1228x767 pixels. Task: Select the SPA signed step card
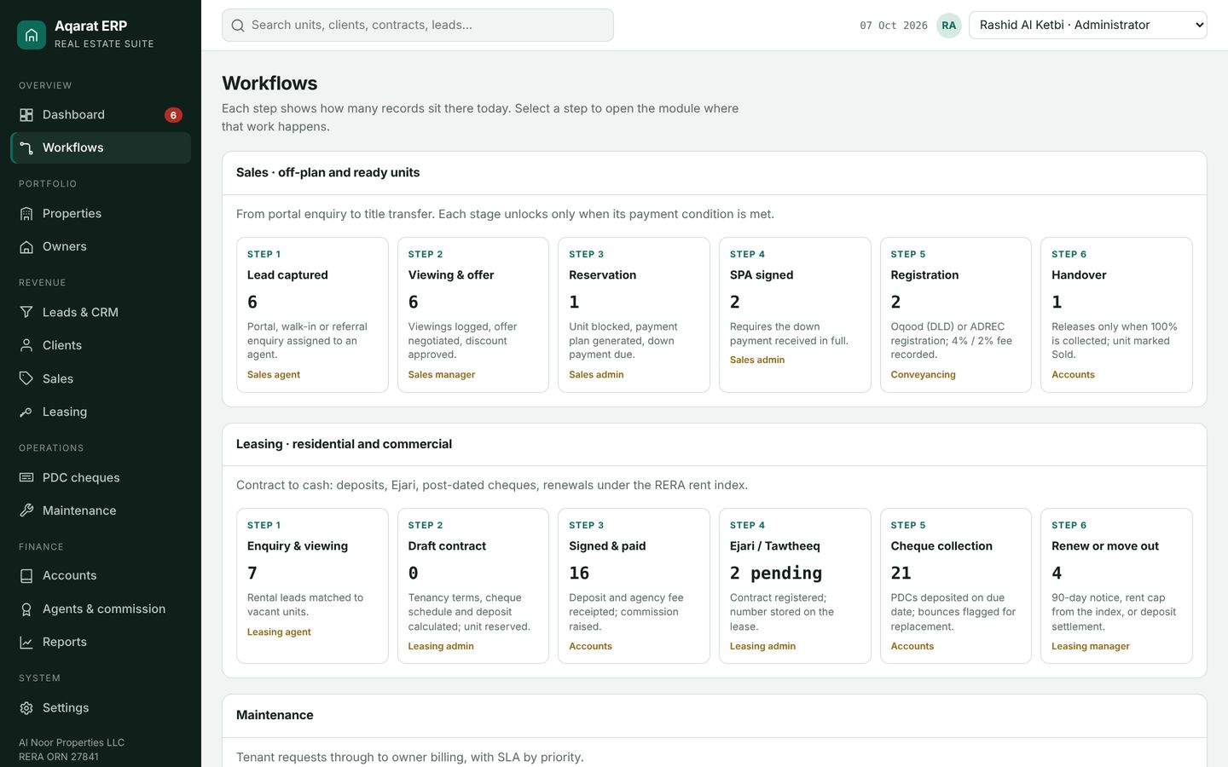[795, 314]
